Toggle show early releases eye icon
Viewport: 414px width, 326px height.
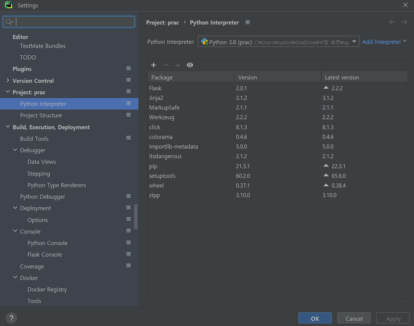pyautogui.click(x=190, y=65)
